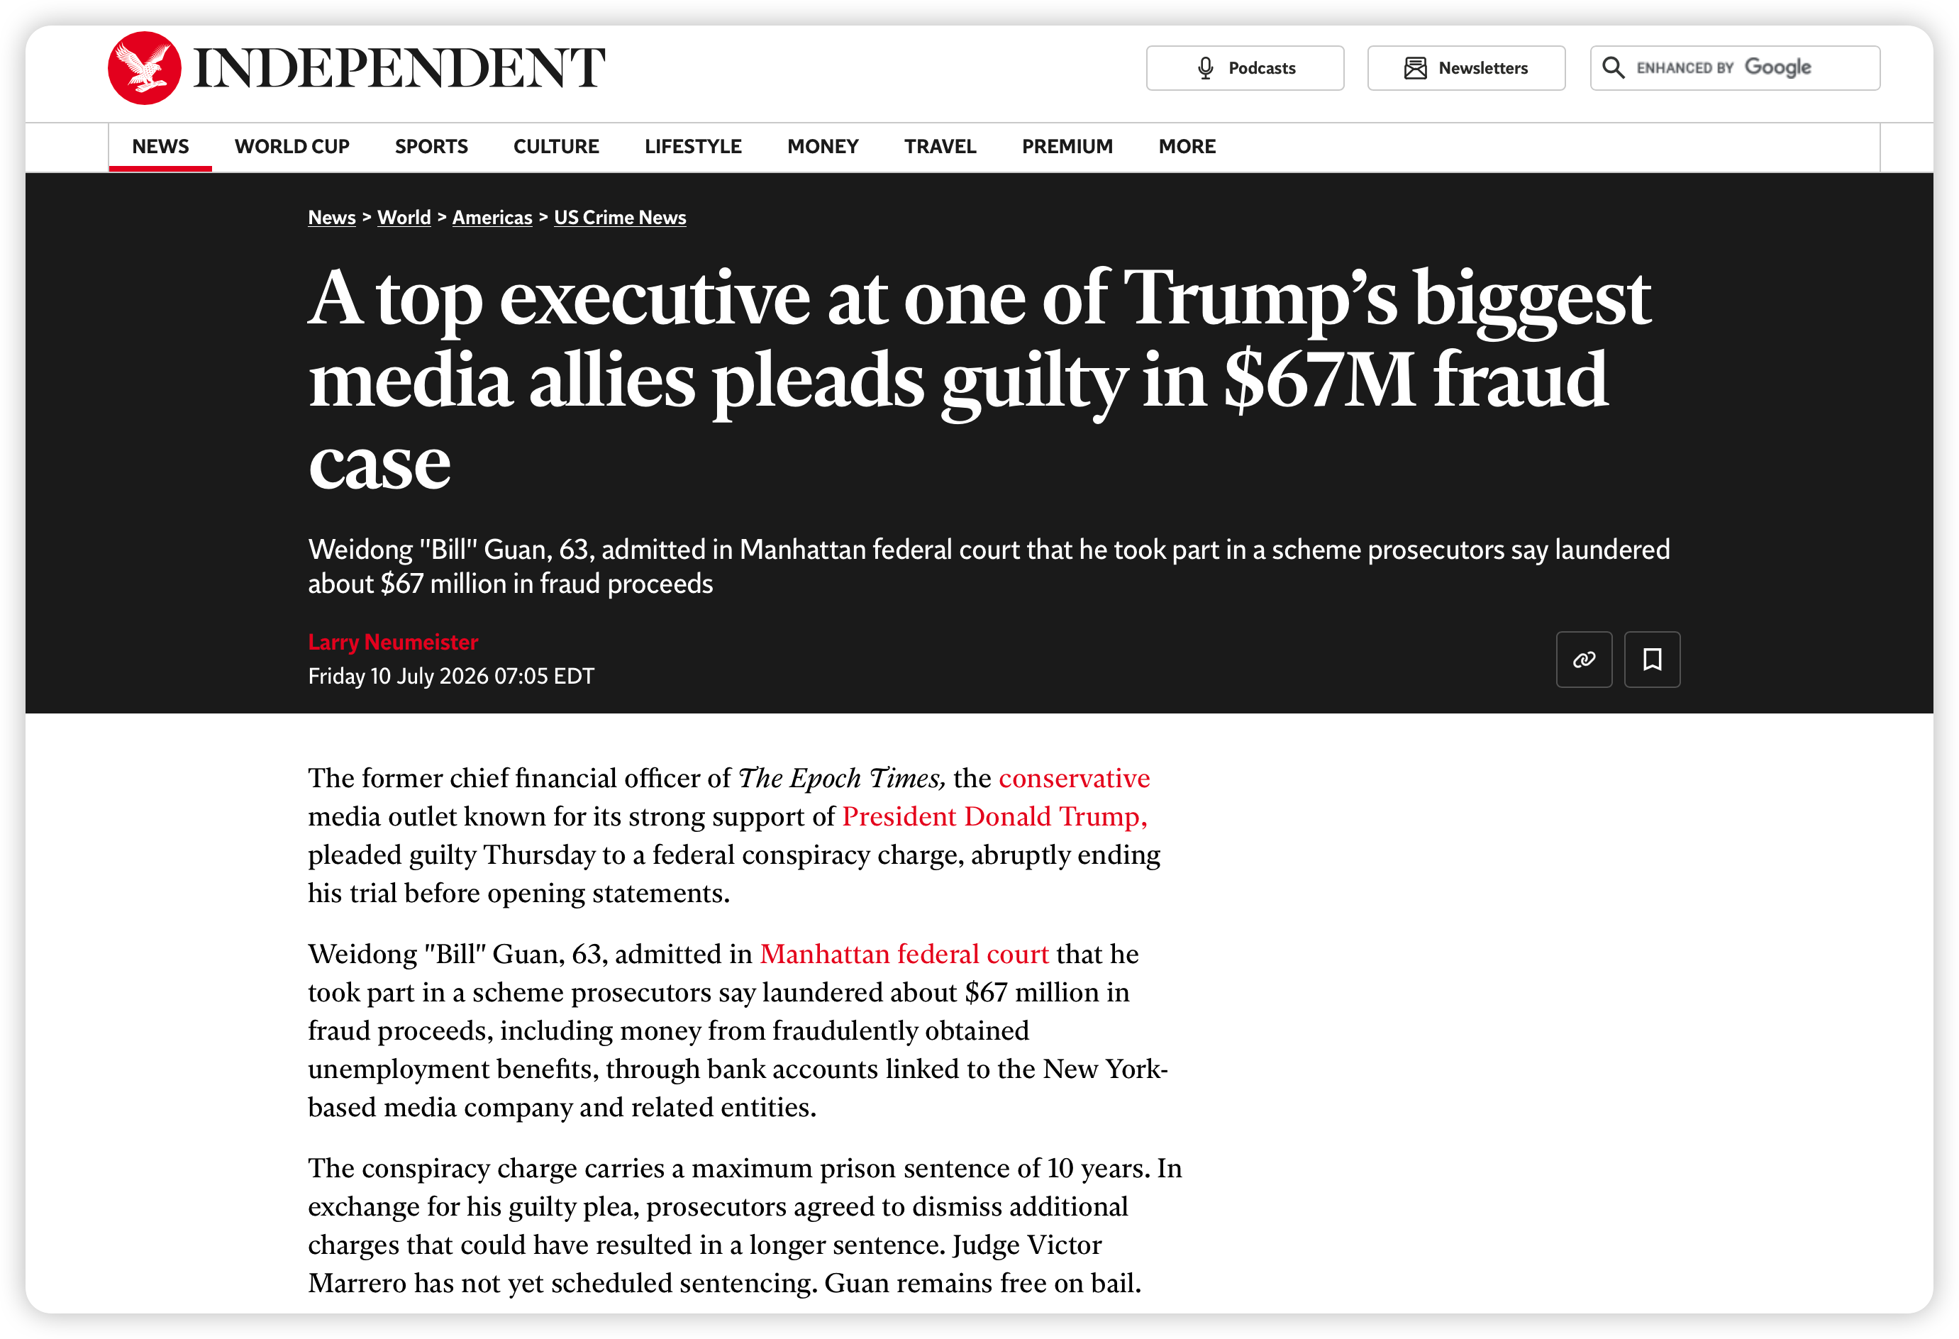Viewport: 1959px width, 1339px height.
Task: Follow the President Donald Trump link
Action: pos(994,816)
